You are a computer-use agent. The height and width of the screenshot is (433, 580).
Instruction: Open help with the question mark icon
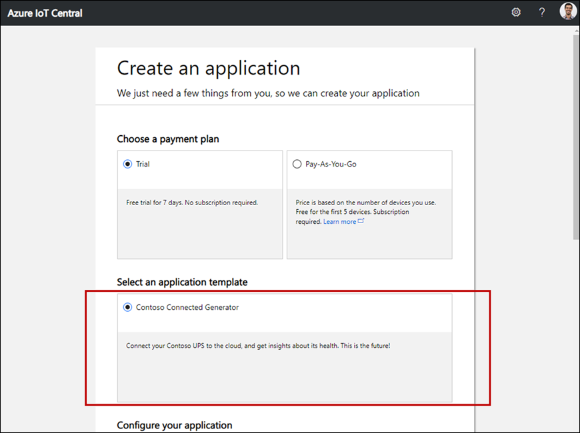541,12
